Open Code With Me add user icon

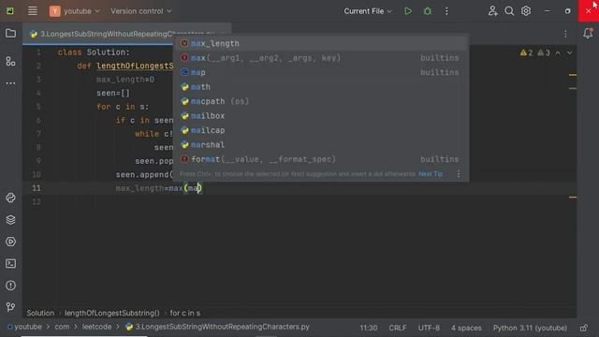coord(492,11)
